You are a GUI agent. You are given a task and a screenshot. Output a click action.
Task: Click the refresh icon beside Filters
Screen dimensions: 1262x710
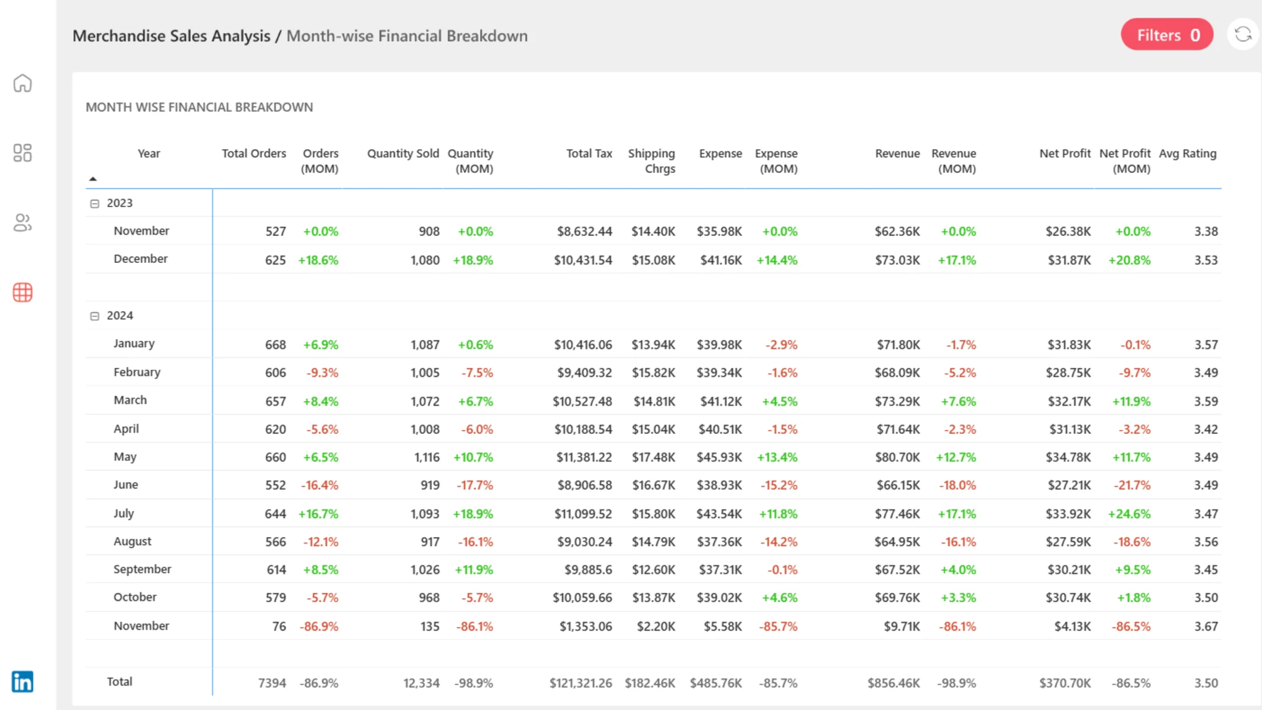1242,35
